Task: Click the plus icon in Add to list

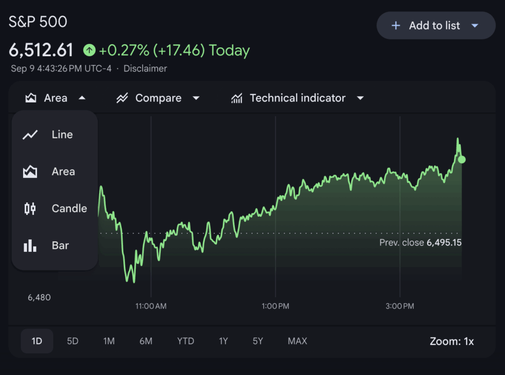Action: click(396, 26)
